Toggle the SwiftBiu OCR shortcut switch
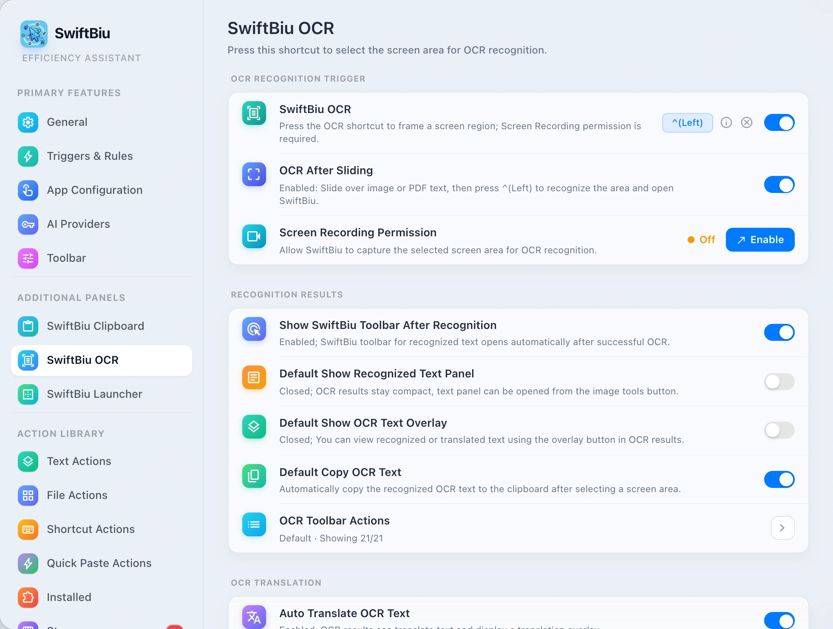Image resolution: width=833 pixels, height=629 pixels. (779, 123)
